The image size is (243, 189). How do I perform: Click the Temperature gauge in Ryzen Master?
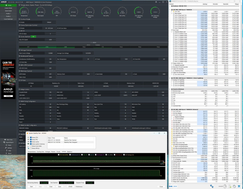(24, 11)
